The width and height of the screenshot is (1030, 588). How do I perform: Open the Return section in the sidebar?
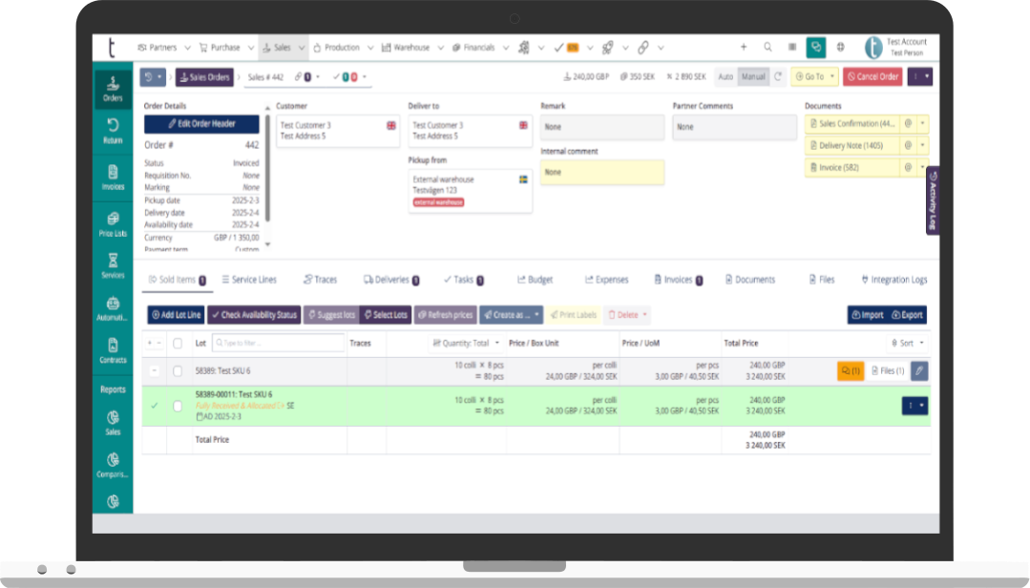pos(113,130)
